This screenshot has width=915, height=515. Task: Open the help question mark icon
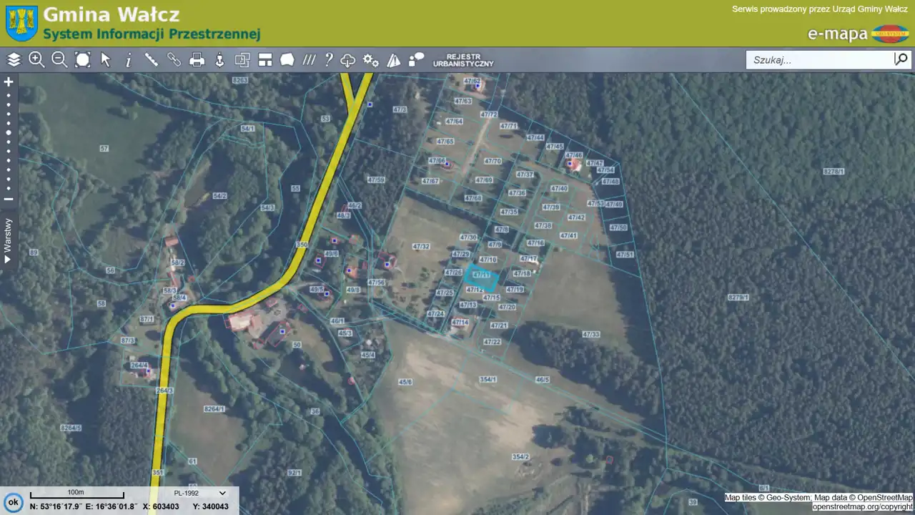pos(328,60)
